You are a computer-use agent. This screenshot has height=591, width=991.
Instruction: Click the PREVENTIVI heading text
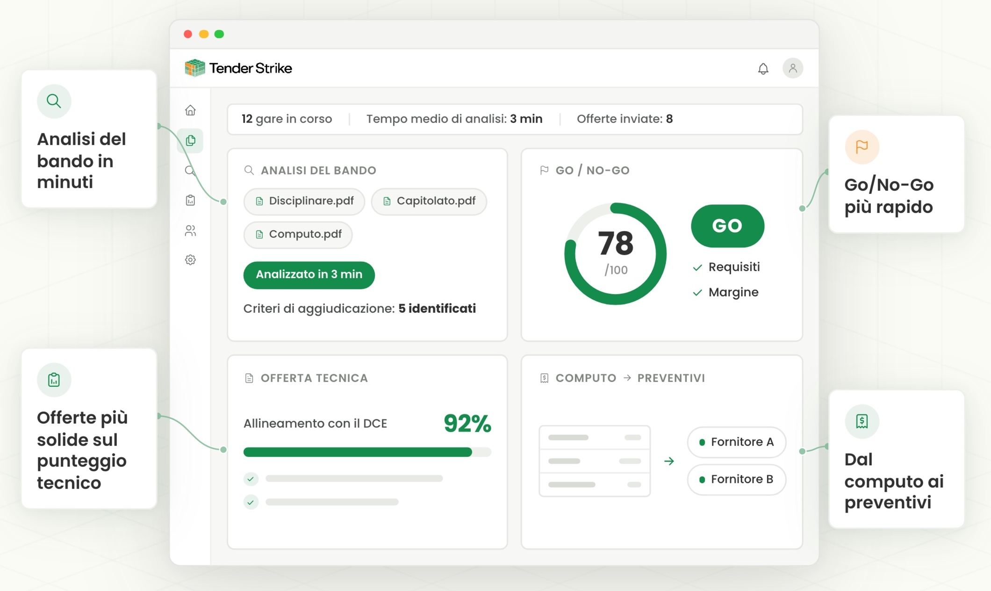tap(671, 378)
